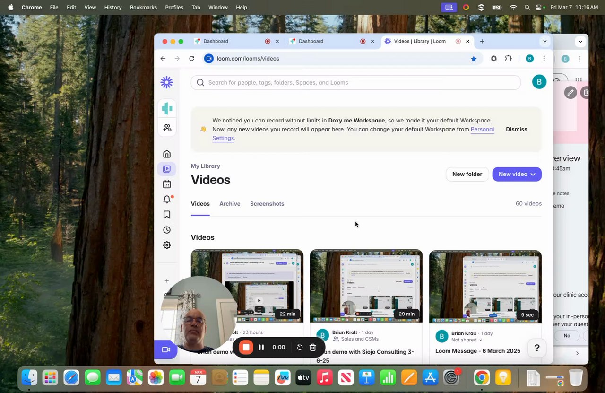Open the Loom logo home icon

pyautogui.click(x=166, y=82)
